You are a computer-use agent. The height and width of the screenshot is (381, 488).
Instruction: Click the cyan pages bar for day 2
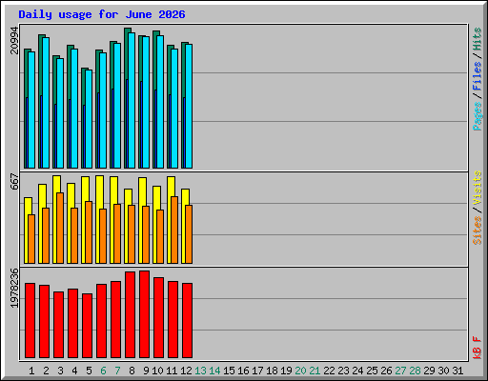pyautogui.click(x=46, y=103)
